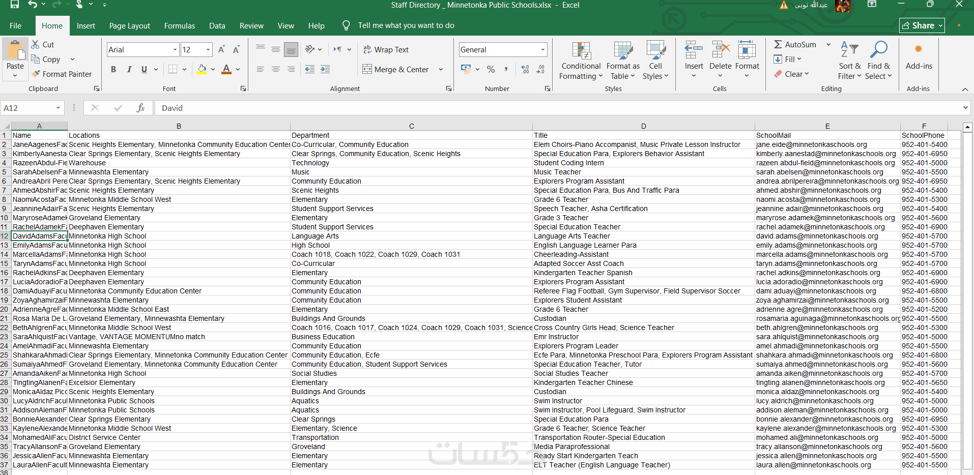
Task: Click the Insert cells icon
Action: [694, 50]
